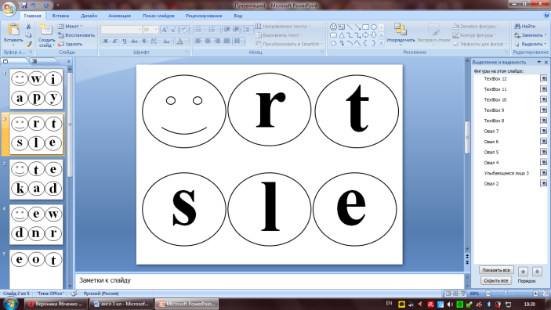Open PowerPoint help question mark
Image resolution: width=551 pixels, height=310 pixels.
[546, 16]
